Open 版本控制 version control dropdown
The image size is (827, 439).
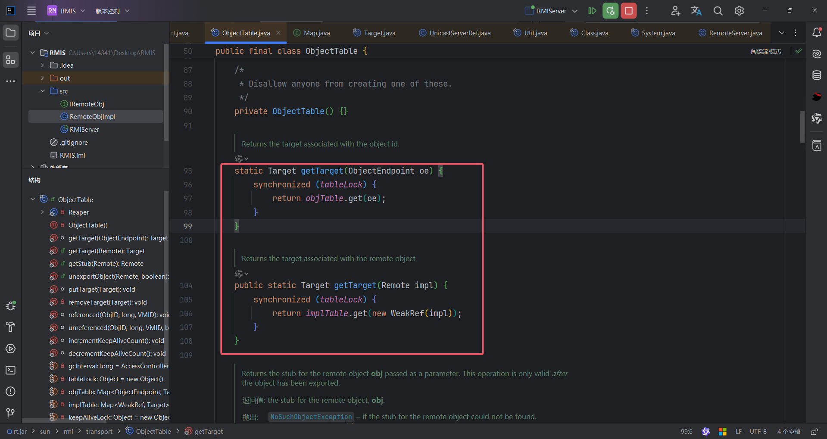[112, 11]
